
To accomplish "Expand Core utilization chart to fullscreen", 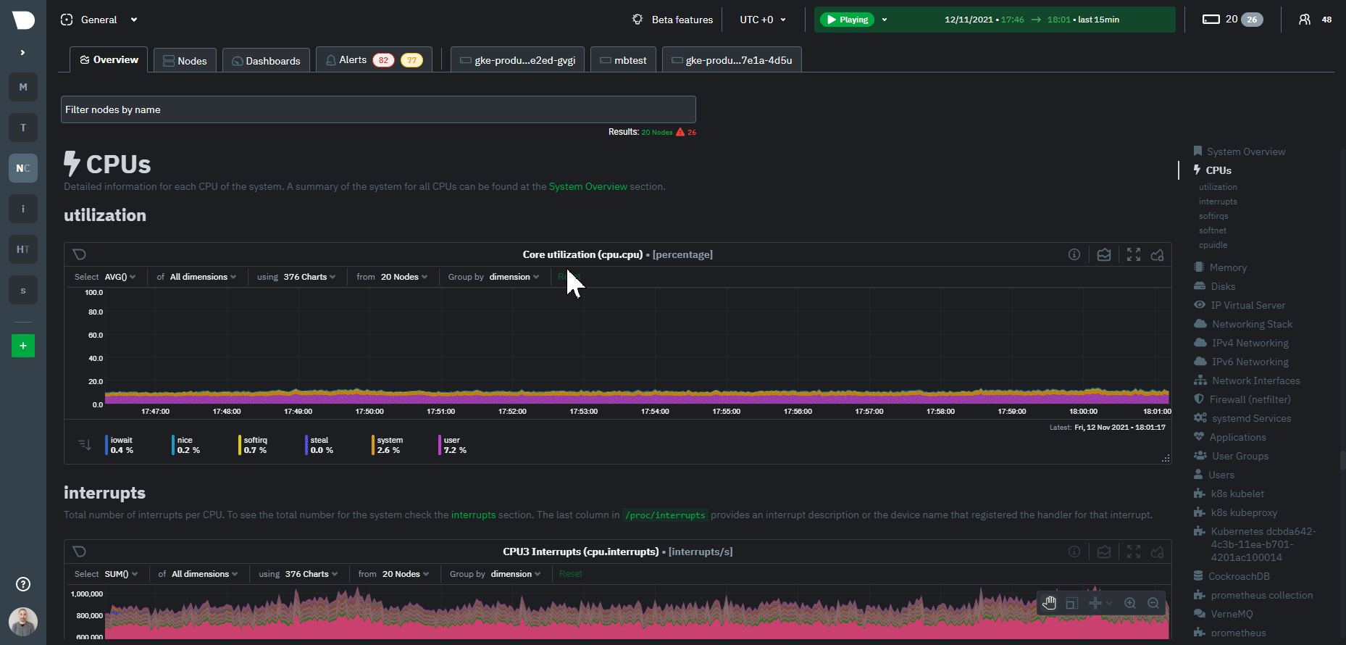I will tap(1134, 254).
